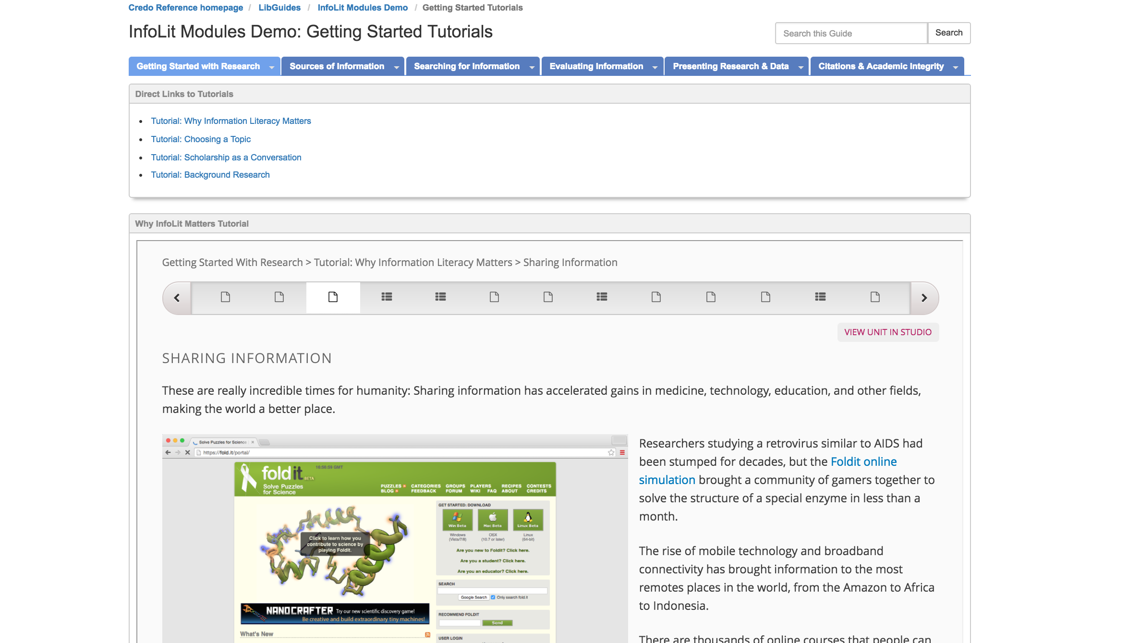The width and height of the screenshot is (1128, 643).
Task: Open the third list icon in tutorial strip
Action: (x=602, y=297)
